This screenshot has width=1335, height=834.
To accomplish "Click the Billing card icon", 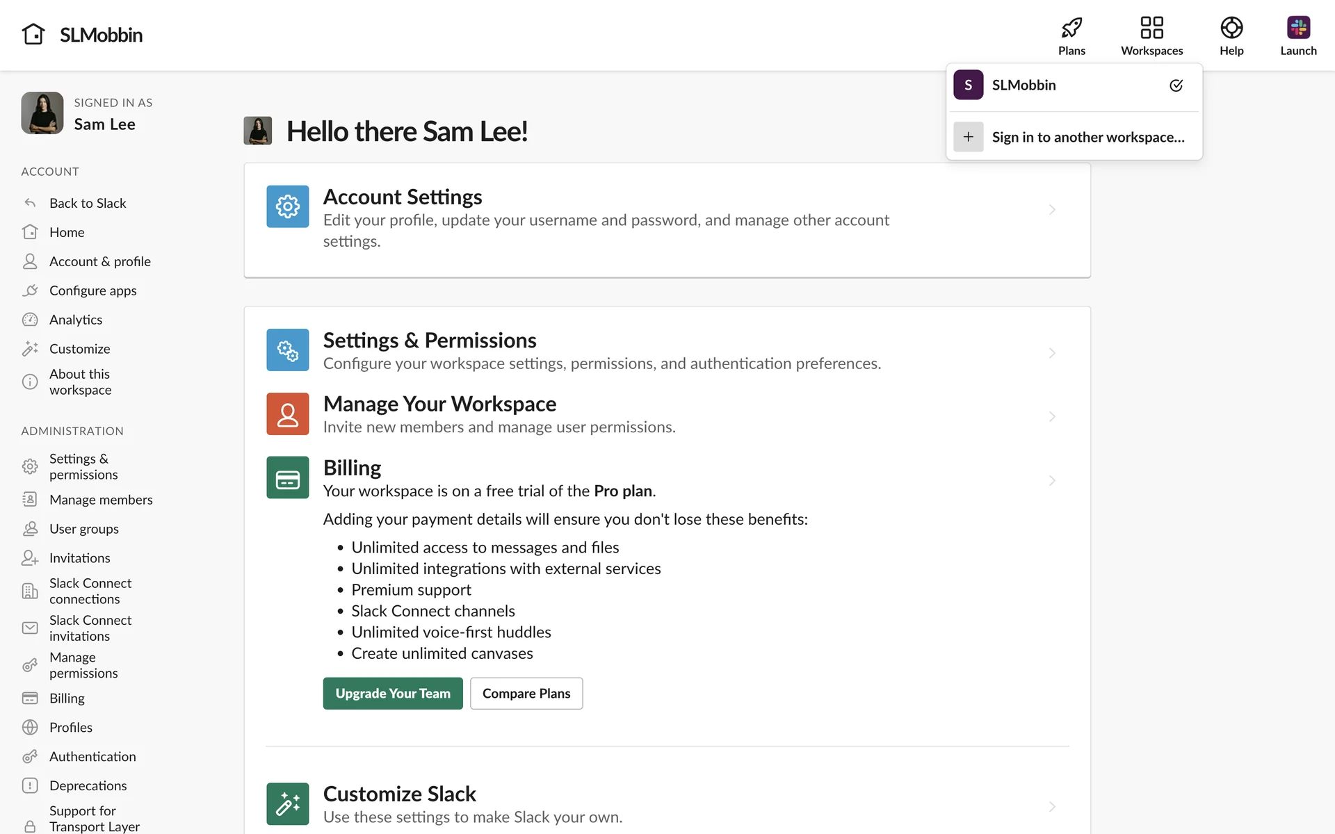I will click(x=287, y=477).
